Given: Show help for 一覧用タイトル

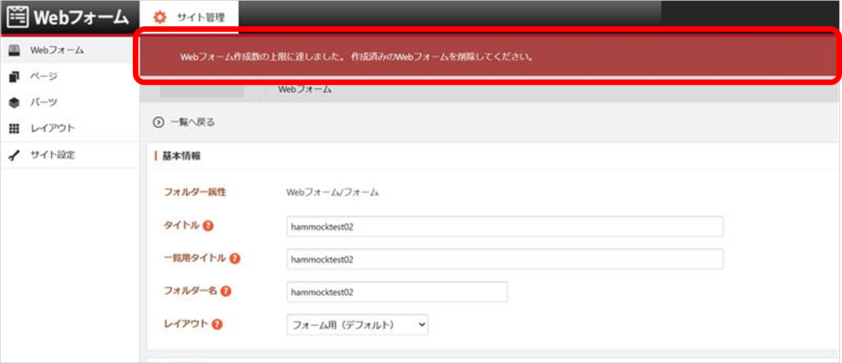Looking at the screenshot, I should (x=235, y=258).
